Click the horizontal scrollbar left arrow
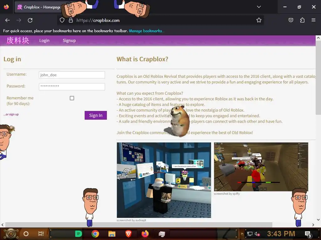This screenshot has height=240, width=321. pos(3,225)
